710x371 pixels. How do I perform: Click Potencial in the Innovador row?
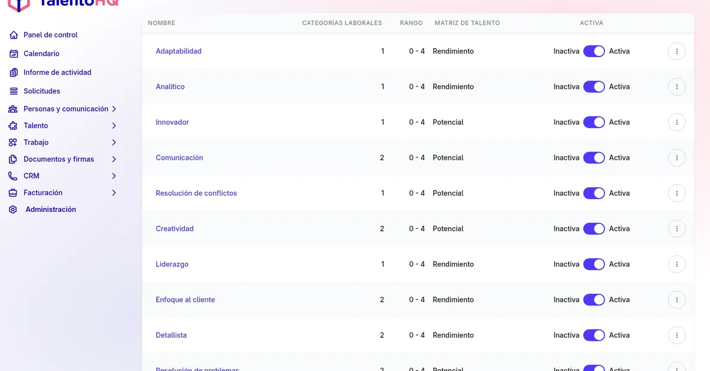(x=448, y=122)
